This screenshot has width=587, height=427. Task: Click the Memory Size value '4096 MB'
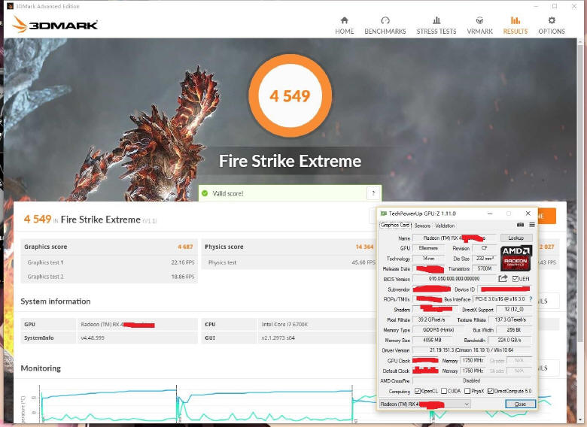432,340
